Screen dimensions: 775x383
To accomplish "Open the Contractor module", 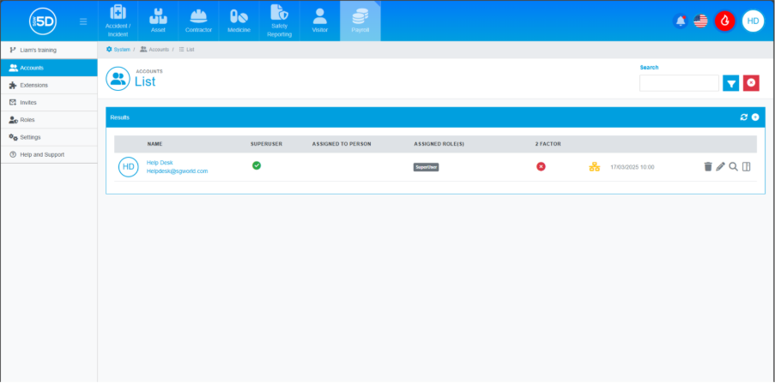I will click(x=199, y=21).
